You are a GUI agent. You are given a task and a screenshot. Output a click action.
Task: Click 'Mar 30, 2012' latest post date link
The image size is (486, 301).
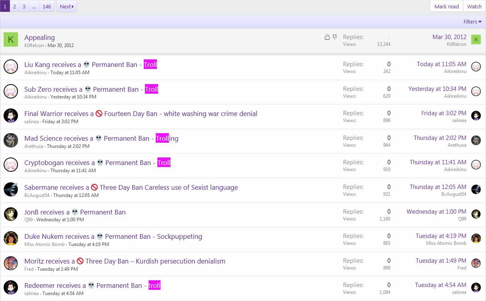[449, 37]
